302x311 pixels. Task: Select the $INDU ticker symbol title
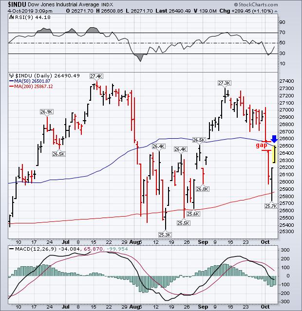[x=17, y=4]
